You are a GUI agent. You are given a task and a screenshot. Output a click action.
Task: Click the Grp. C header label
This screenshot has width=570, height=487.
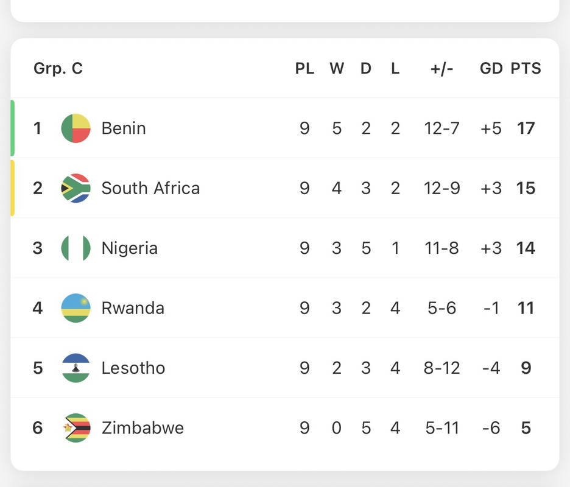coord(58,68)
